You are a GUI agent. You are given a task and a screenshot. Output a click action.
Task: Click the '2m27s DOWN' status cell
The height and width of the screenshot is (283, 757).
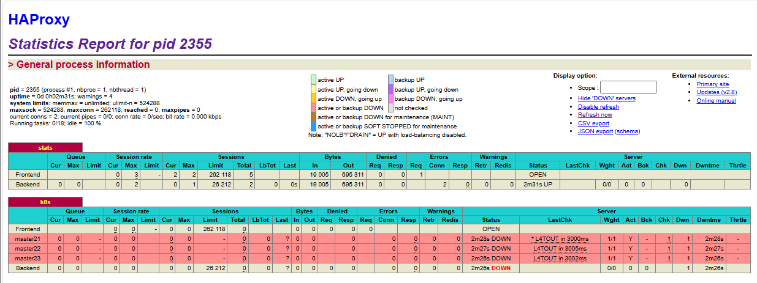pyautogui.click(x=490, y=248)
